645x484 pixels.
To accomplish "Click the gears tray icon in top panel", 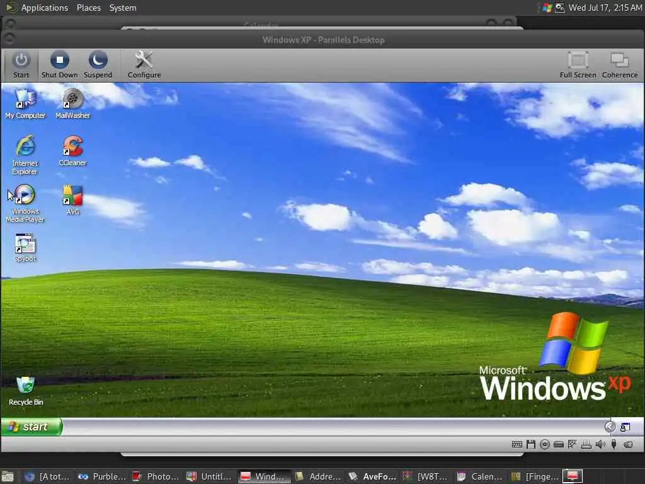I will 560,8.
